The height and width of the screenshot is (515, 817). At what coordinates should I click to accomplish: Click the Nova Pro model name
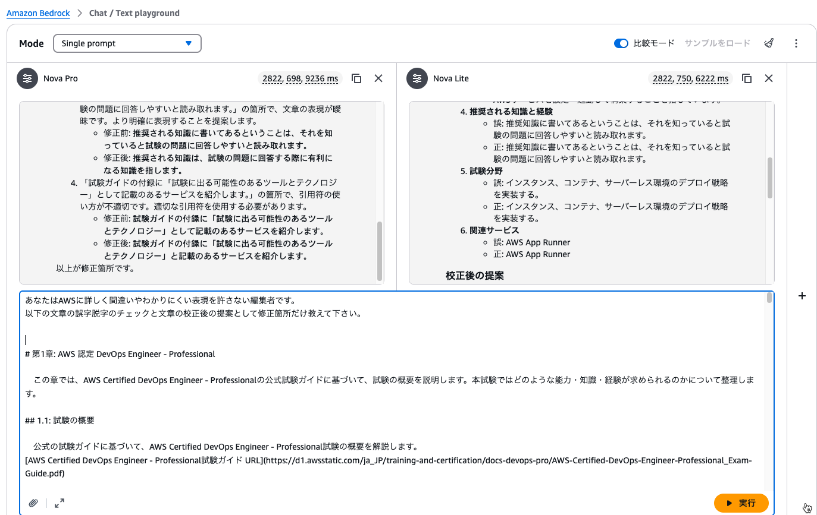pyautogui.click(x=61, y=78)
